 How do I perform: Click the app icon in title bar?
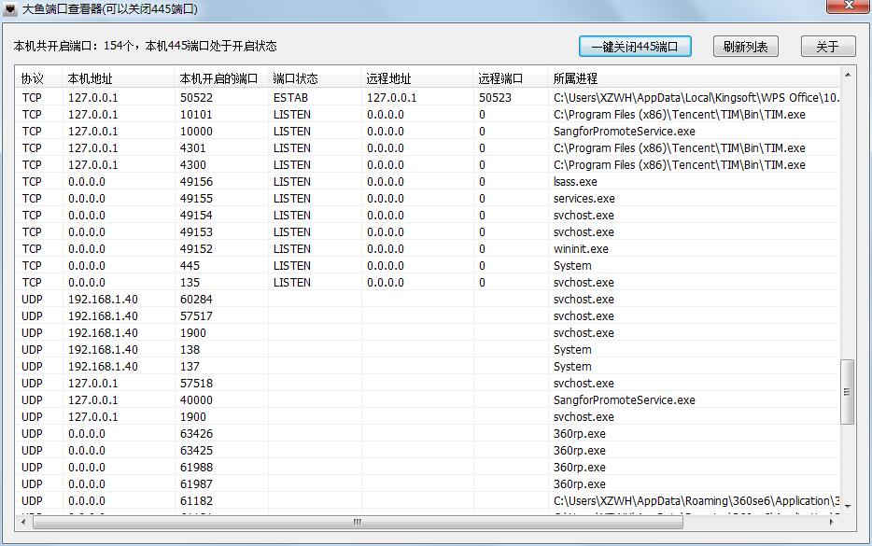pos(11,8)
